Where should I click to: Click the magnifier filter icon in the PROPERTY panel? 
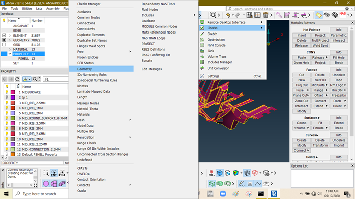click(35, 79)
